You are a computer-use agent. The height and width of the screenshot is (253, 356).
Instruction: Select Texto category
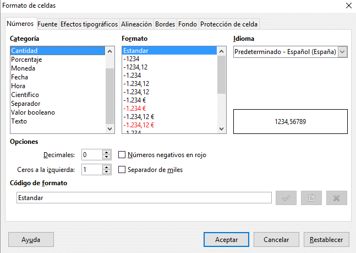58,121
